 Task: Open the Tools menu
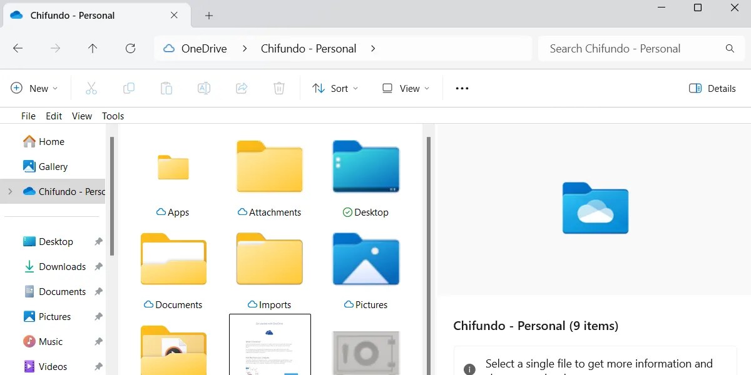pyautogui.click(x=113, y=116)
